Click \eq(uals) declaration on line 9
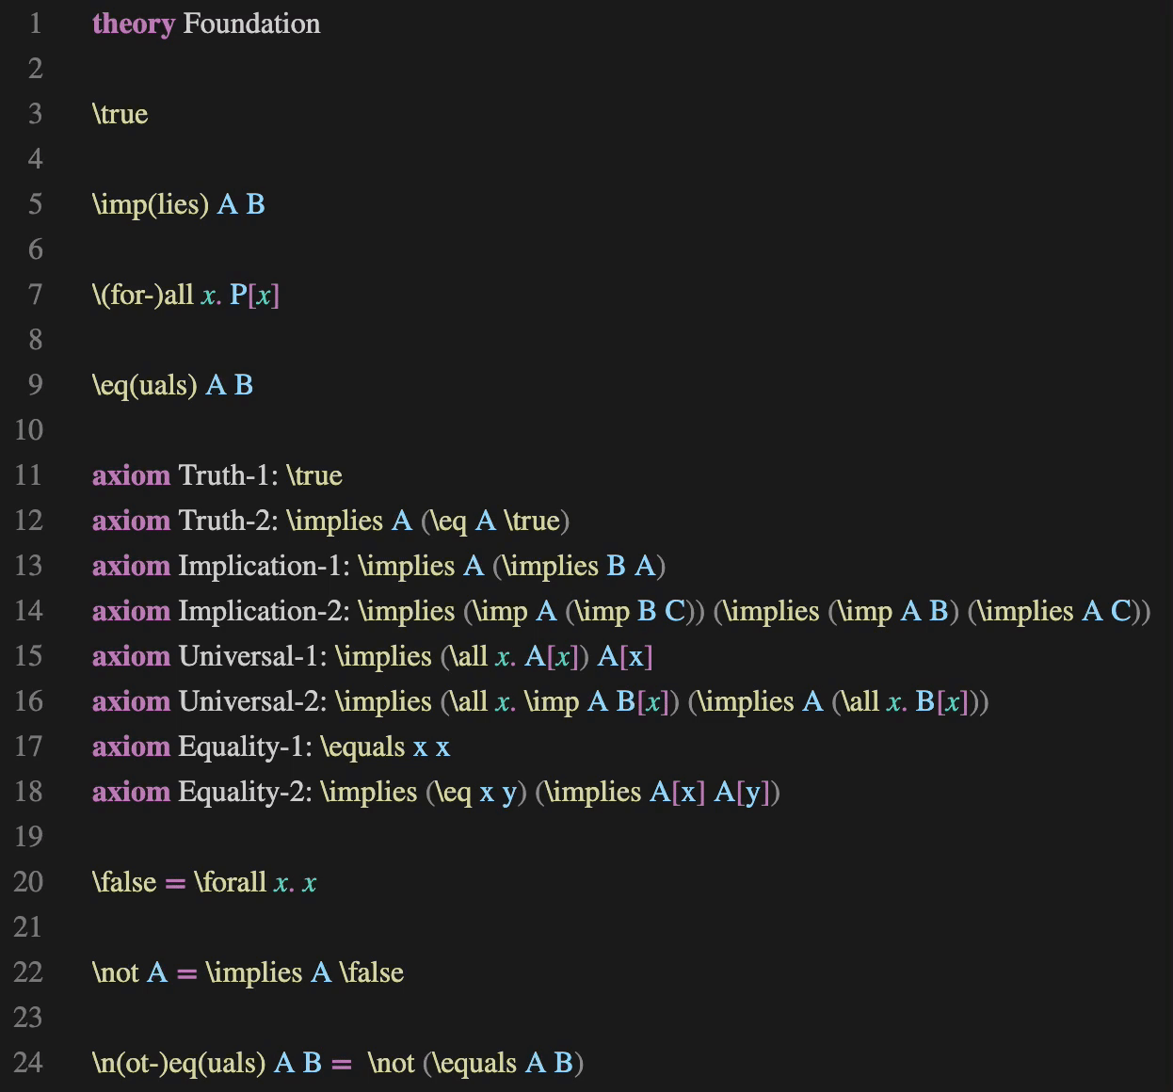 pos(145,385)
